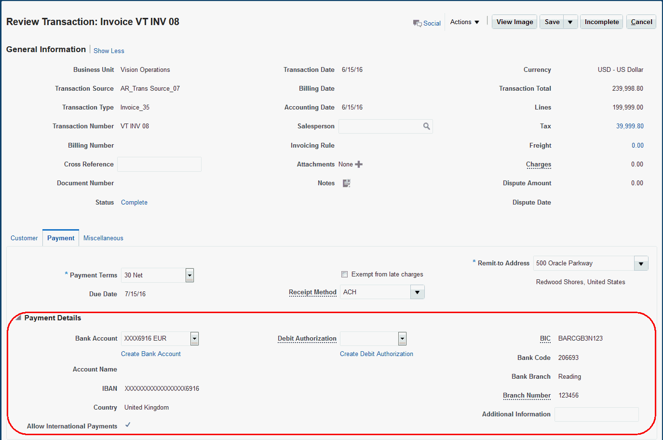Click the View Image button

pos(514,22)
